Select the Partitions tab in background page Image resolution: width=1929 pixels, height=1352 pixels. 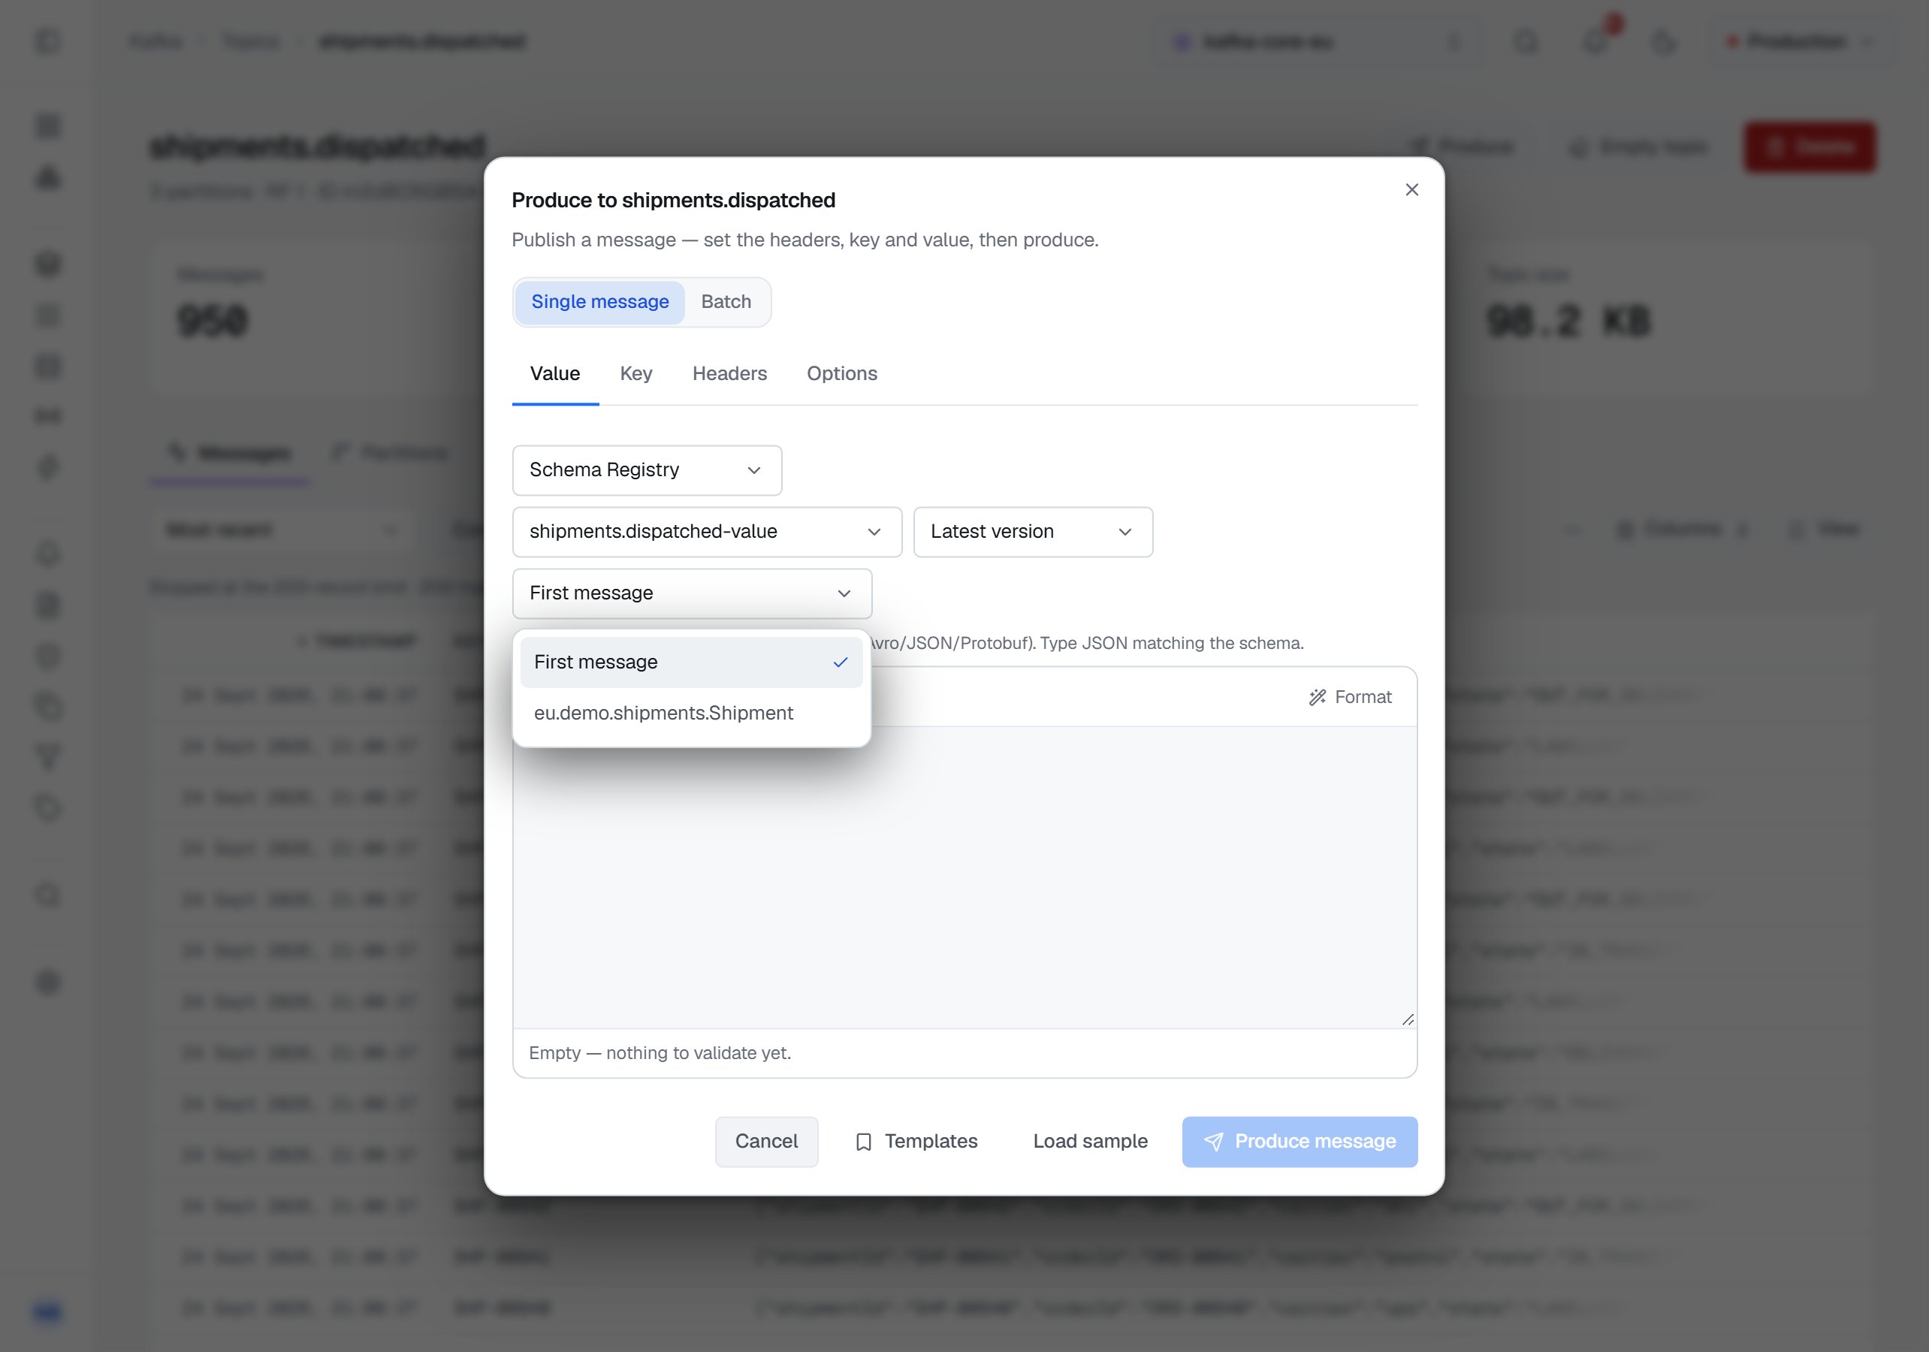tap(391, 454)
